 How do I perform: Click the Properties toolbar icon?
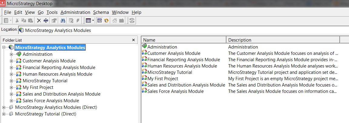point(54,20)
